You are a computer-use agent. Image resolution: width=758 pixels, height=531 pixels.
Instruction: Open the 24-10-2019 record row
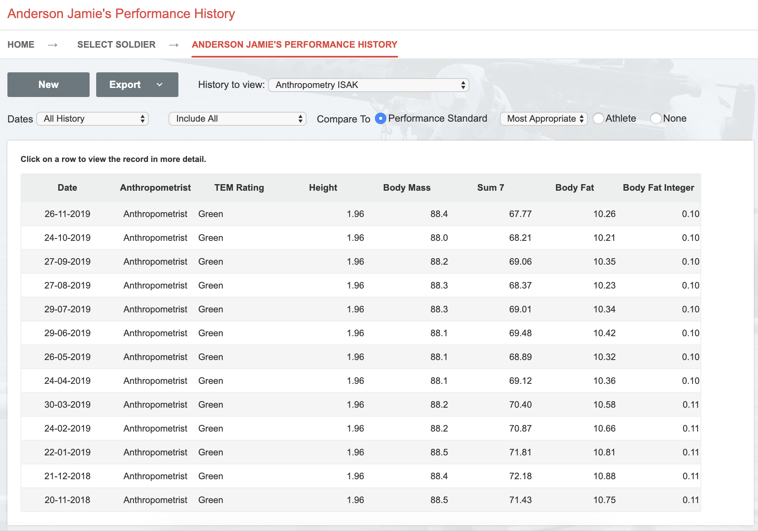click(x=361, y=238)
